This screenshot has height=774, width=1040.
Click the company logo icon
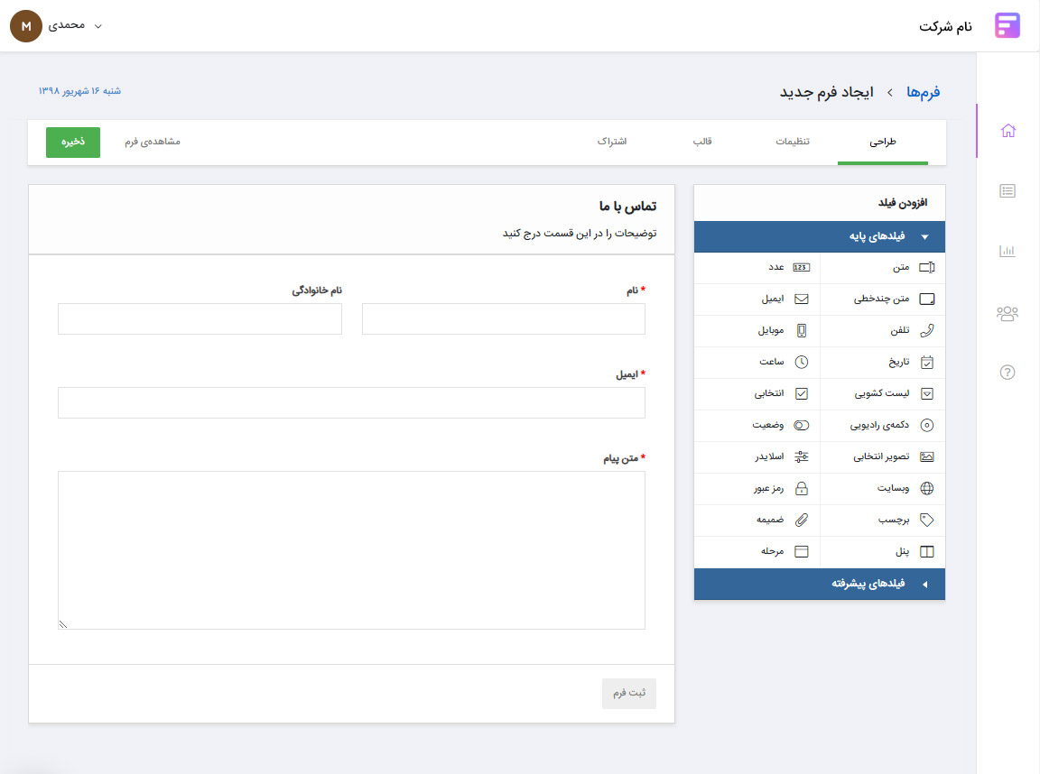click(1007, 26)
